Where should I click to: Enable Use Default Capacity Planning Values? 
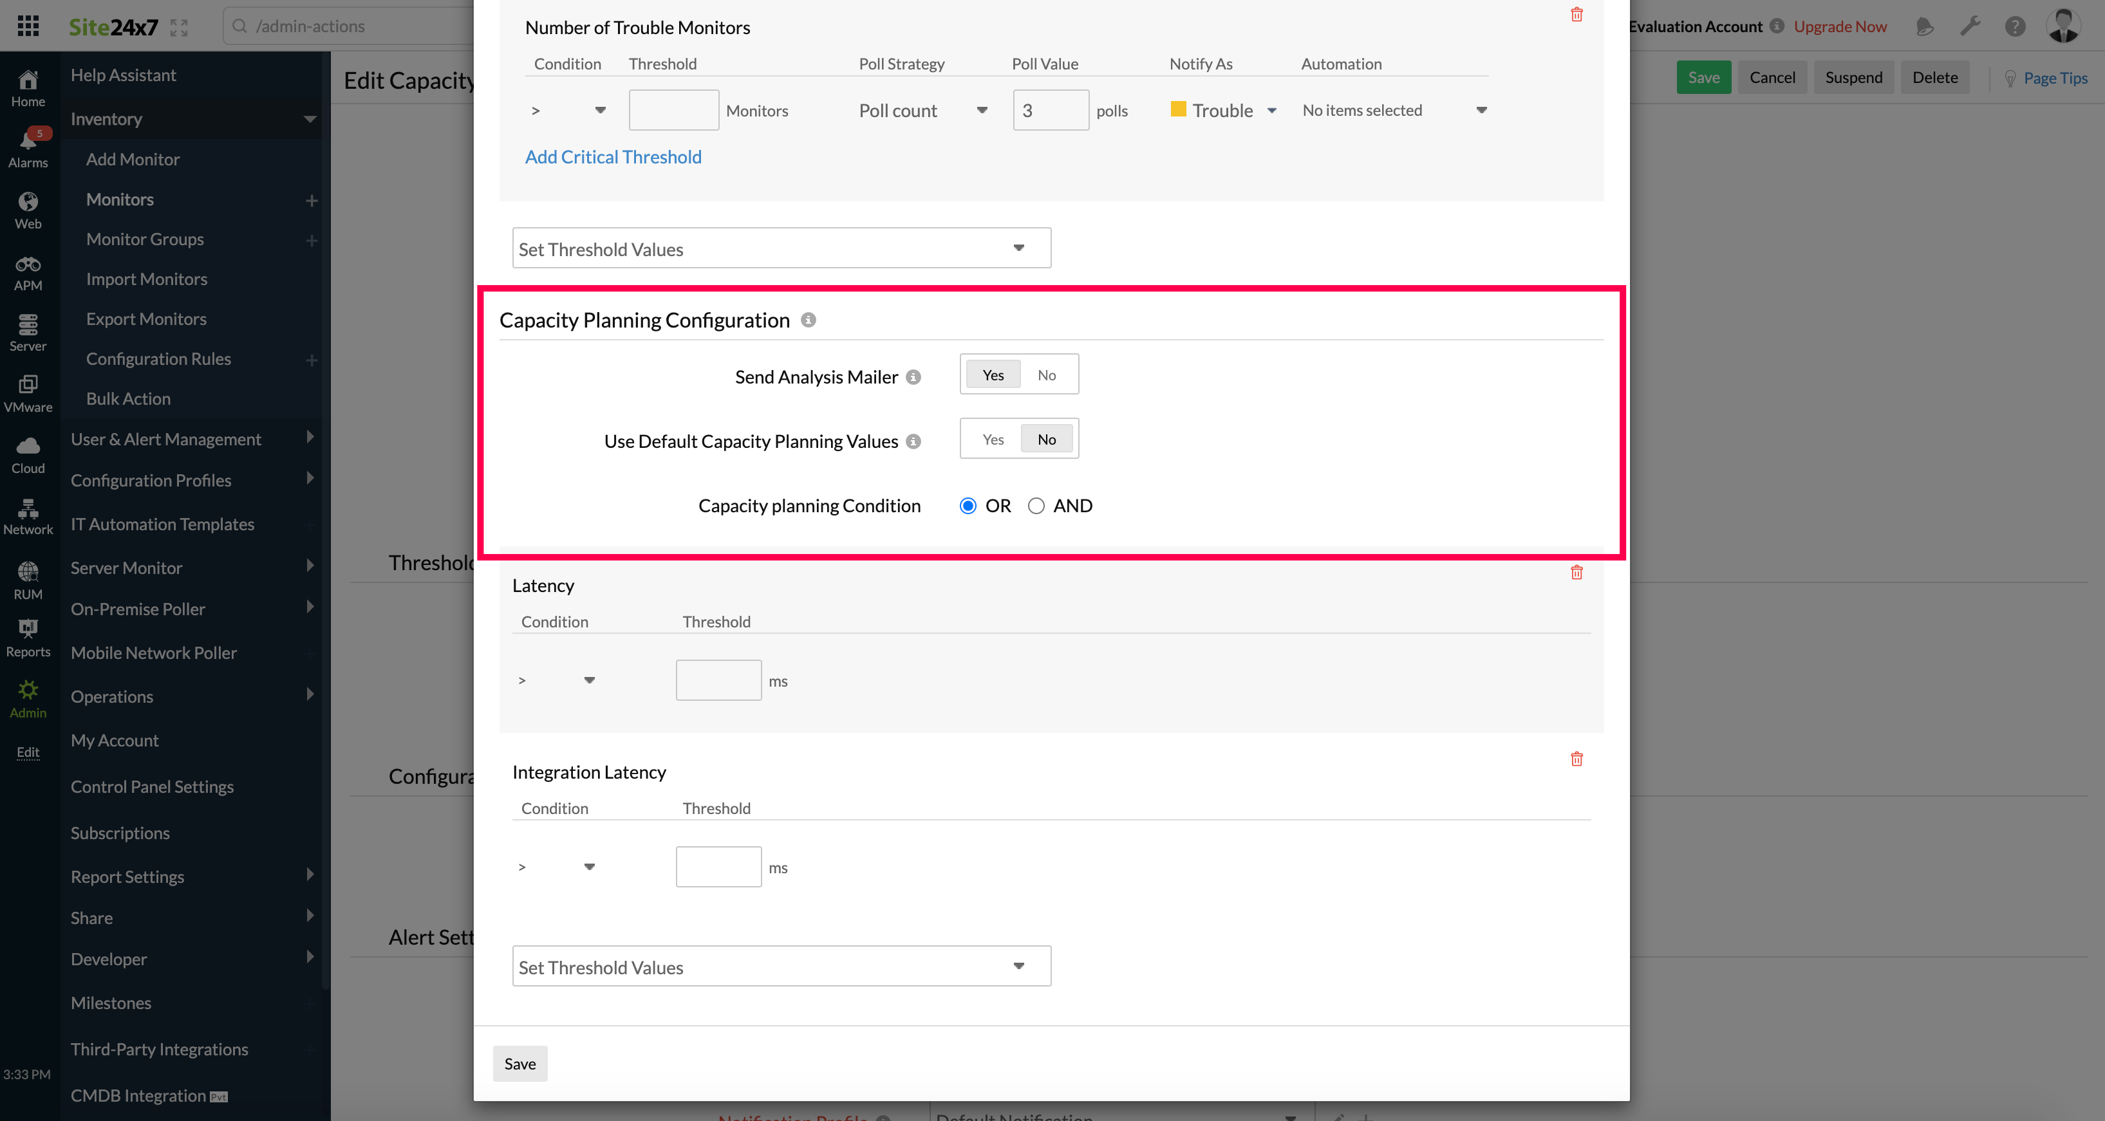pos(992,439)
